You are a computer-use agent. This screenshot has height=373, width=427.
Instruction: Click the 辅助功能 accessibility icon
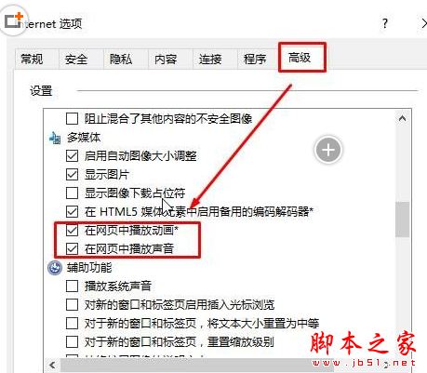click(55, 268)
